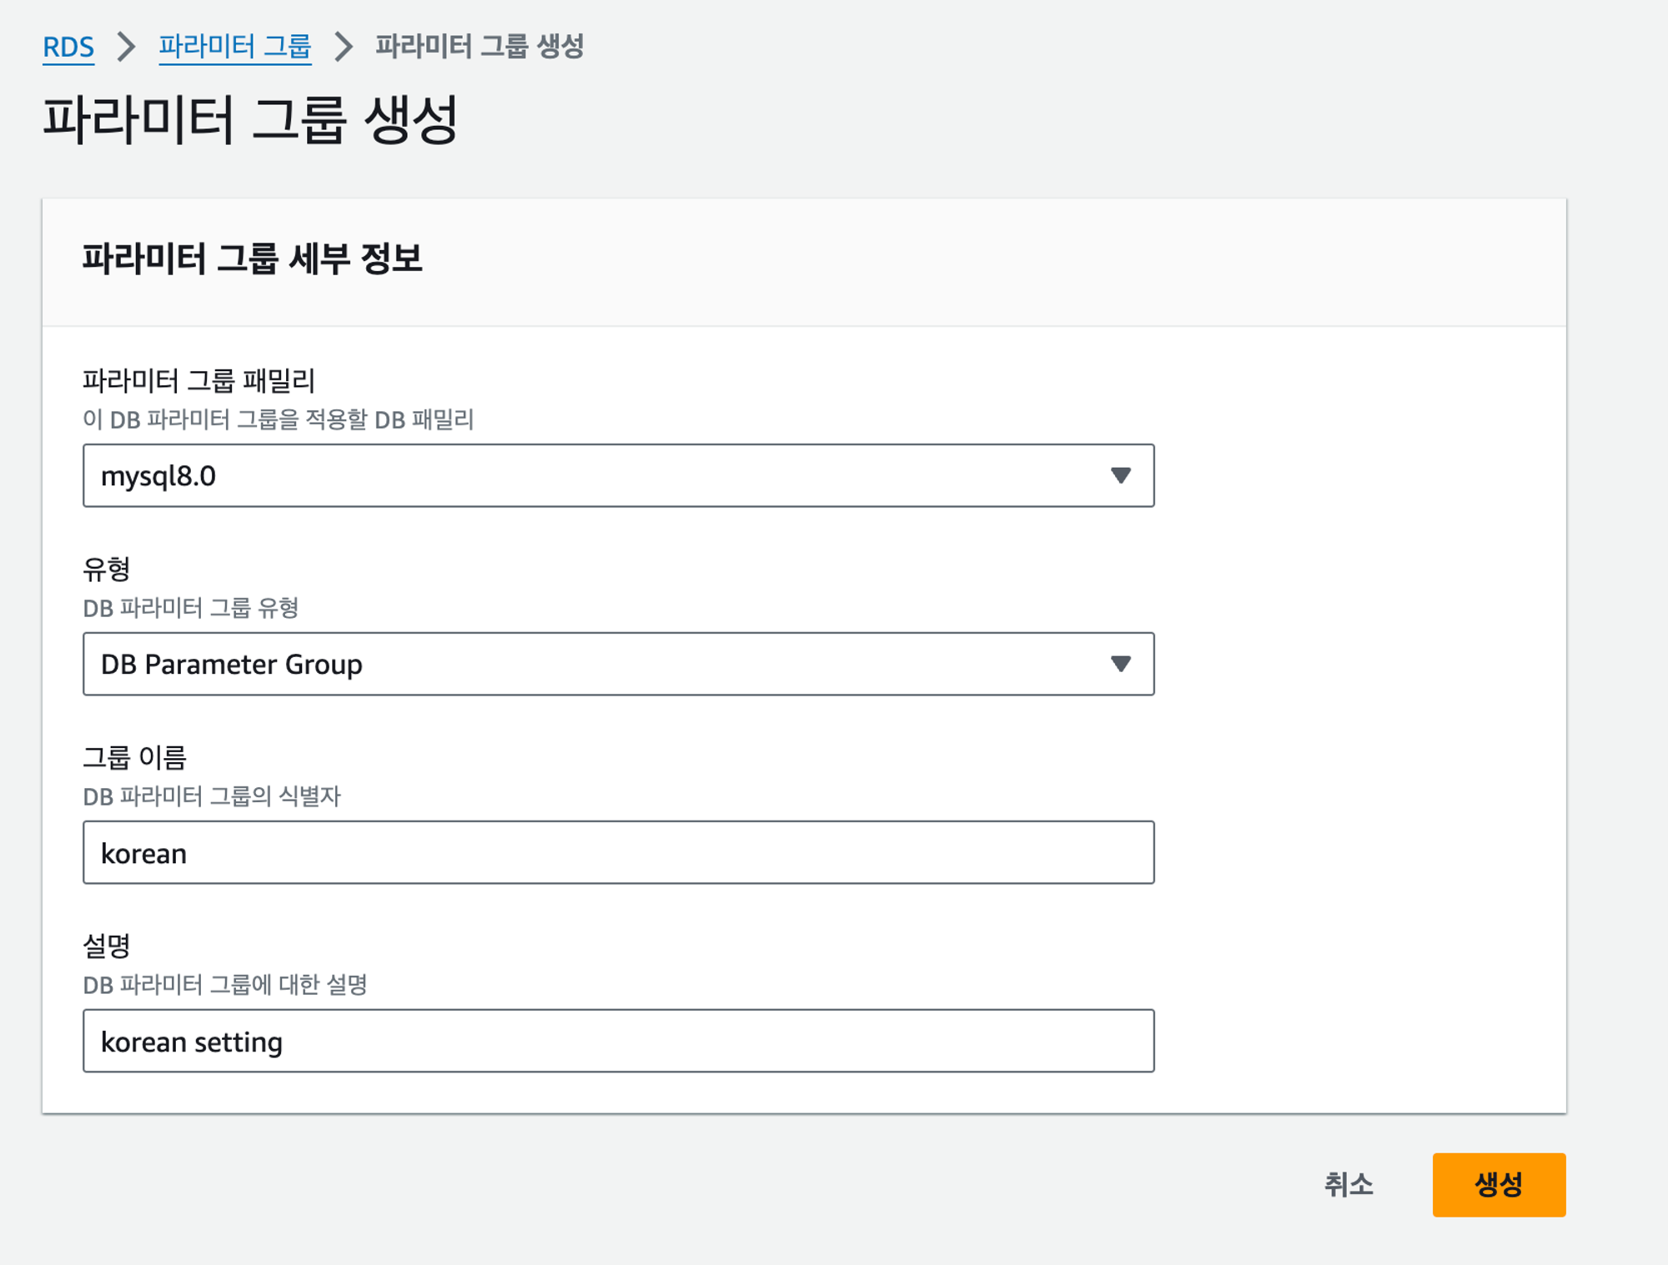Click the RDS breadcrumb link
1668x1265 pixels.
(x=68, y=47)
